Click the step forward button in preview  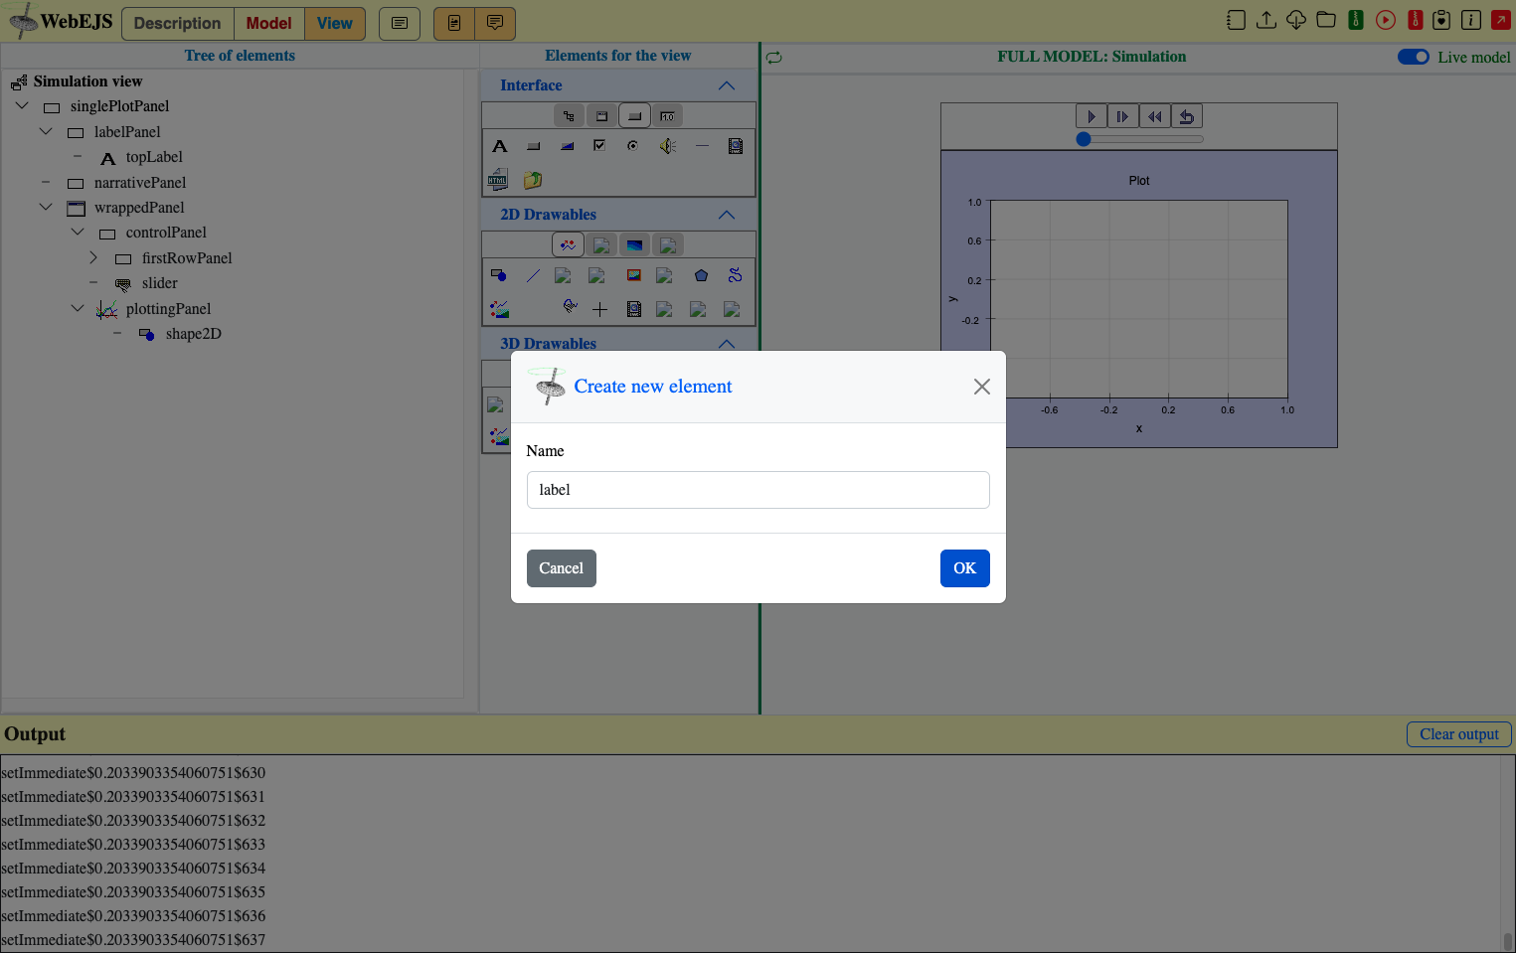pos(1123,116)
